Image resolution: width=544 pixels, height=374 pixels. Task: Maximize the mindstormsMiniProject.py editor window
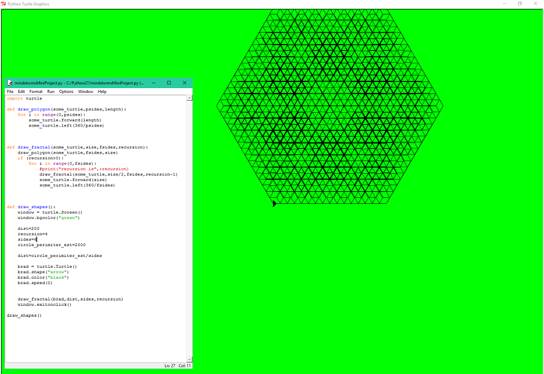(x=169, y=83)
